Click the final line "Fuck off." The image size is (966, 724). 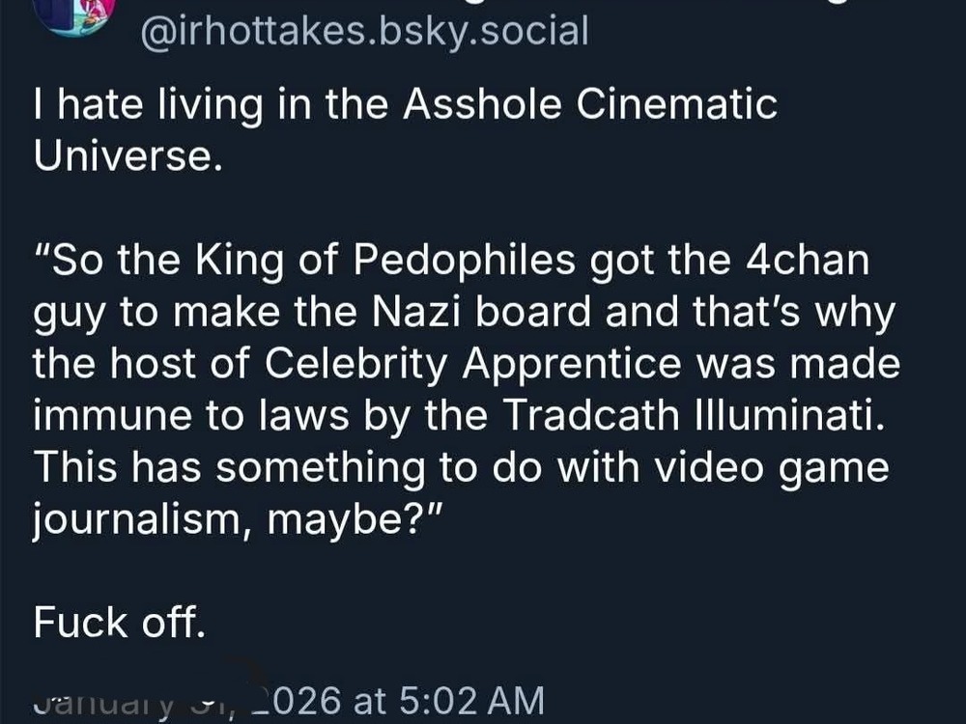click(119, 623)
